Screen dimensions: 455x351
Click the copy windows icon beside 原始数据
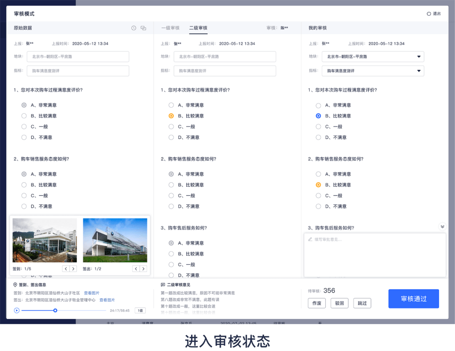point(143,28)
